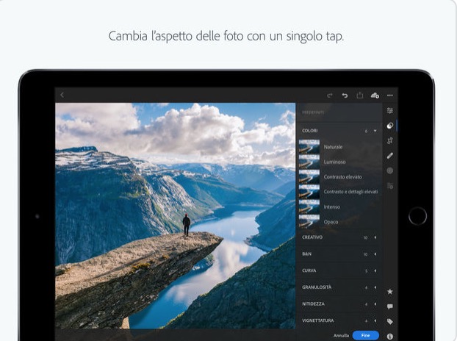Open the info icon
Screen dimensions: 457x341
tap(390, 337)
